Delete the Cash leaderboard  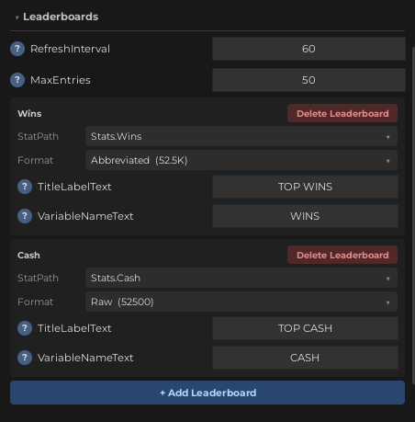coord(342,255)
